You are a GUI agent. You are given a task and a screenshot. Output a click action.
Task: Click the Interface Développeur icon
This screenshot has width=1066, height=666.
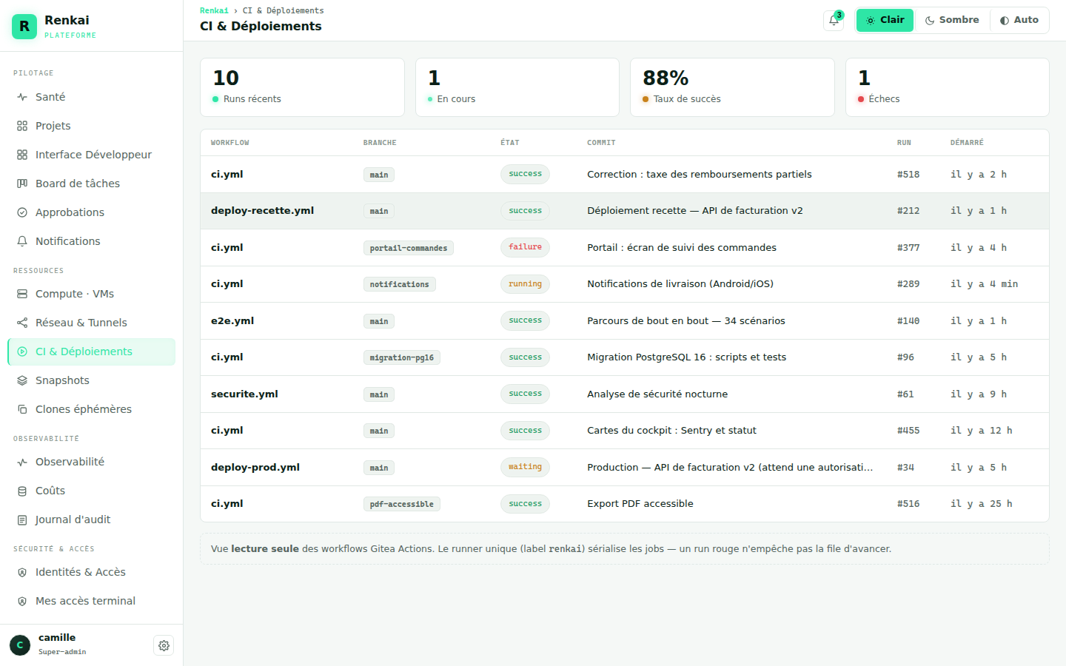22,155
